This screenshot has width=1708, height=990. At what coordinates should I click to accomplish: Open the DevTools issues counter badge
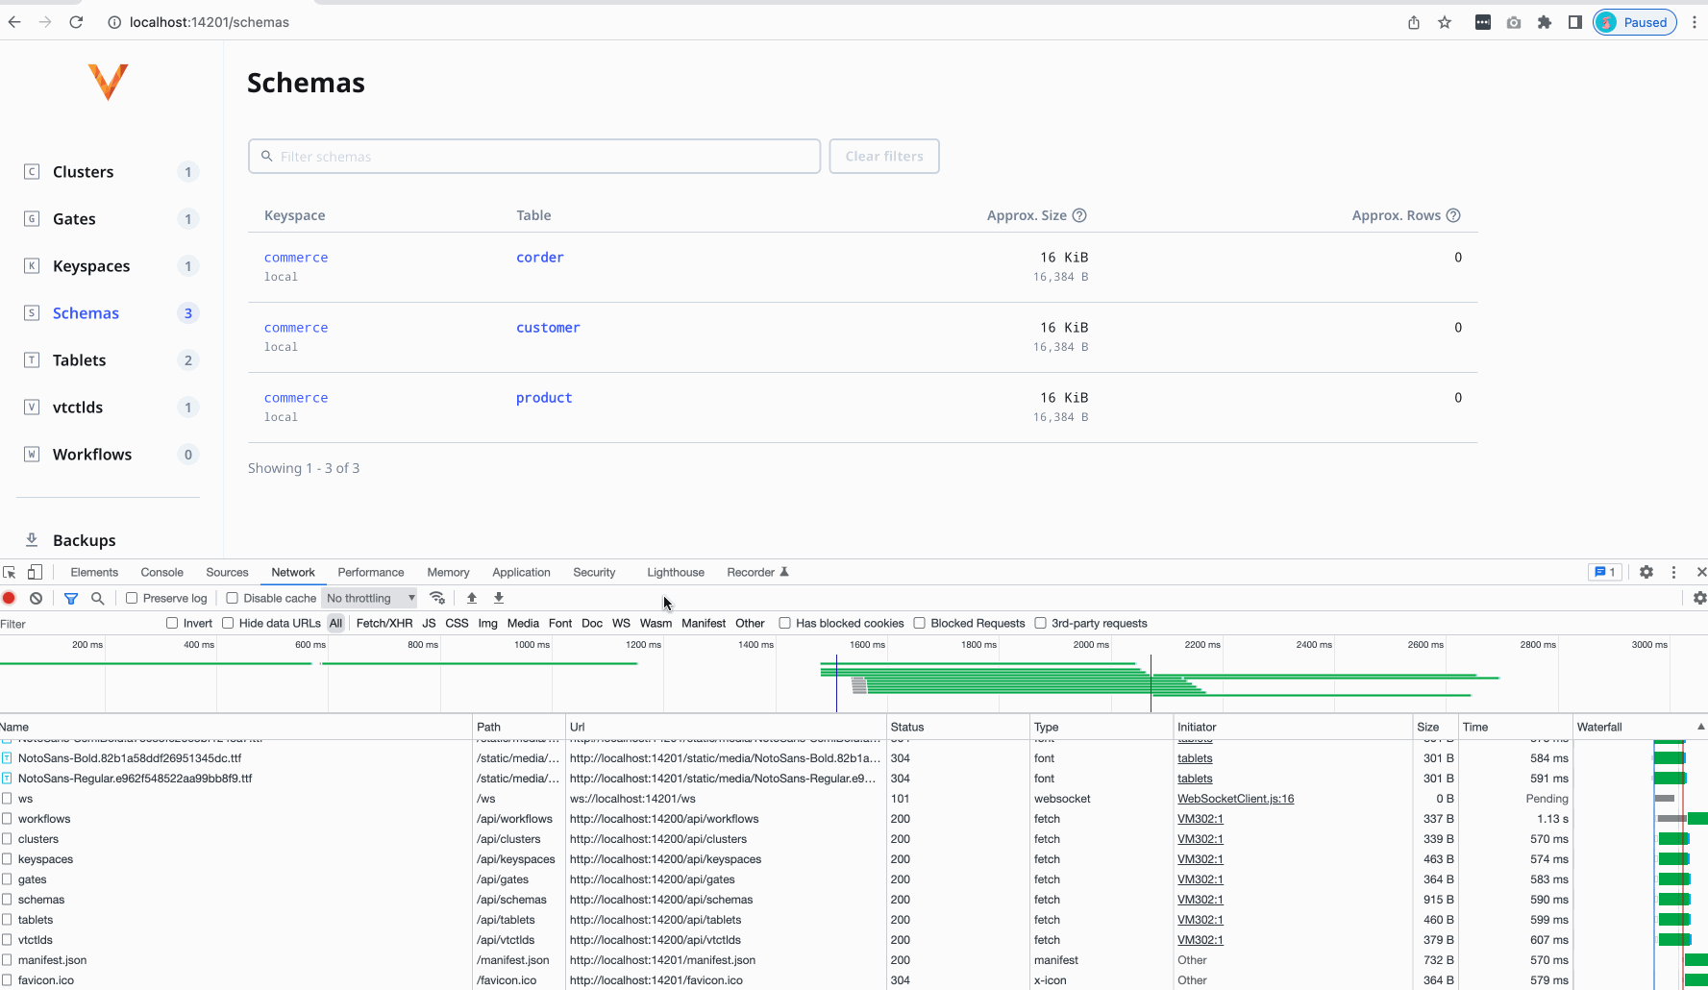click(x=1605, y=572)
